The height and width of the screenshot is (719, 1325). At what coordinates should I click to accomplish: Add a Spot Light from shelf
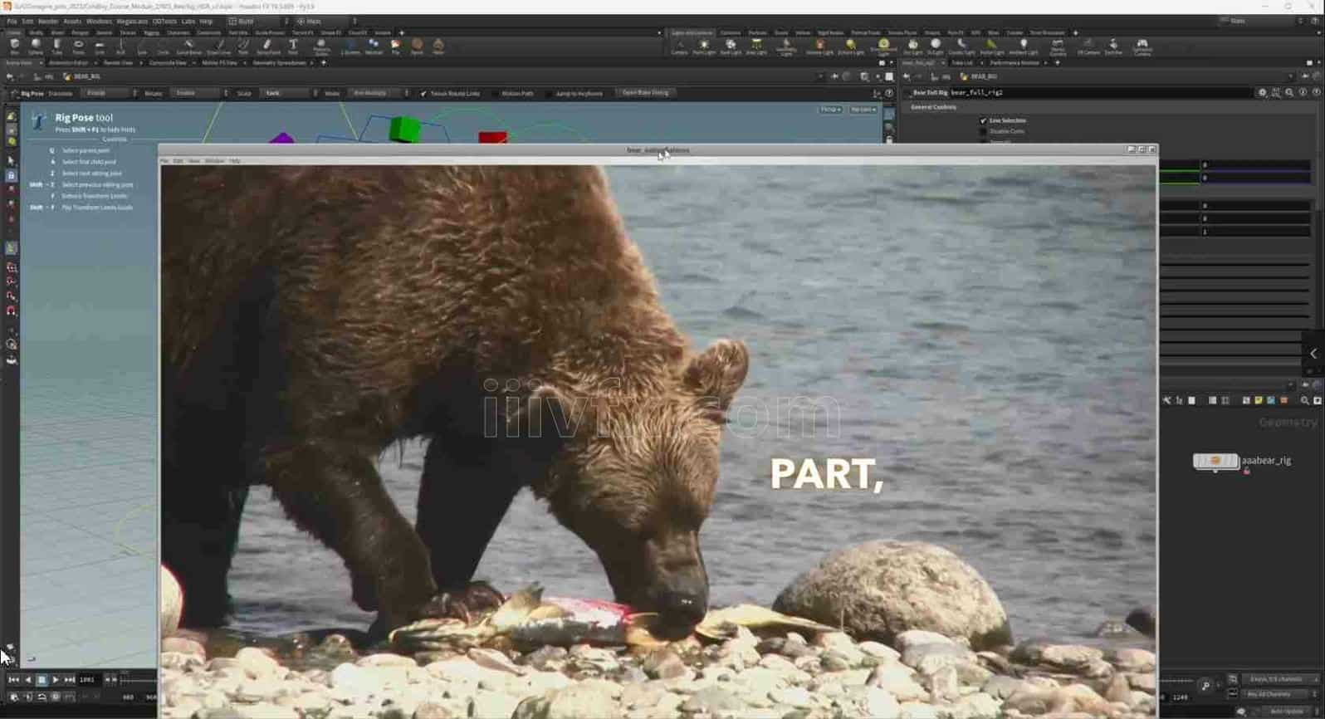(x=731, y=46)
